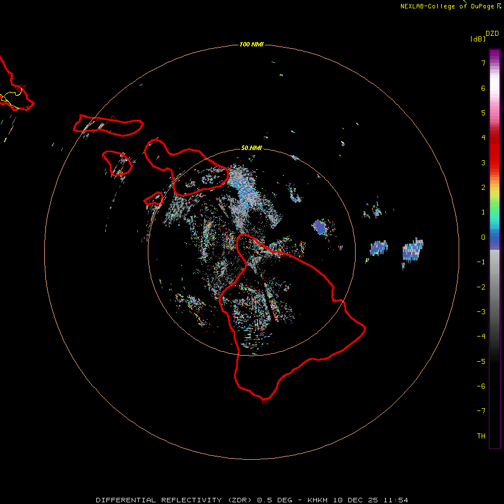Click the TH threshold label on legend
Image resolution: width=504 pixels, height=504 pixels.
481,436
